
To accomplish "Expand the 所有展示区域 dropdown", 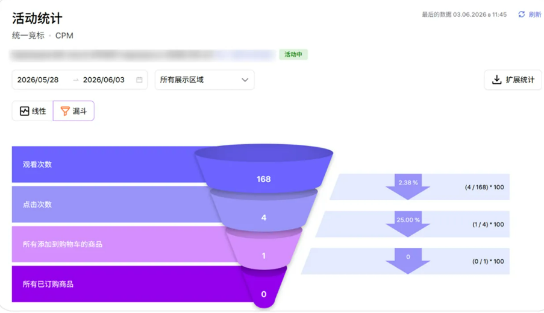I will [204, 80].
